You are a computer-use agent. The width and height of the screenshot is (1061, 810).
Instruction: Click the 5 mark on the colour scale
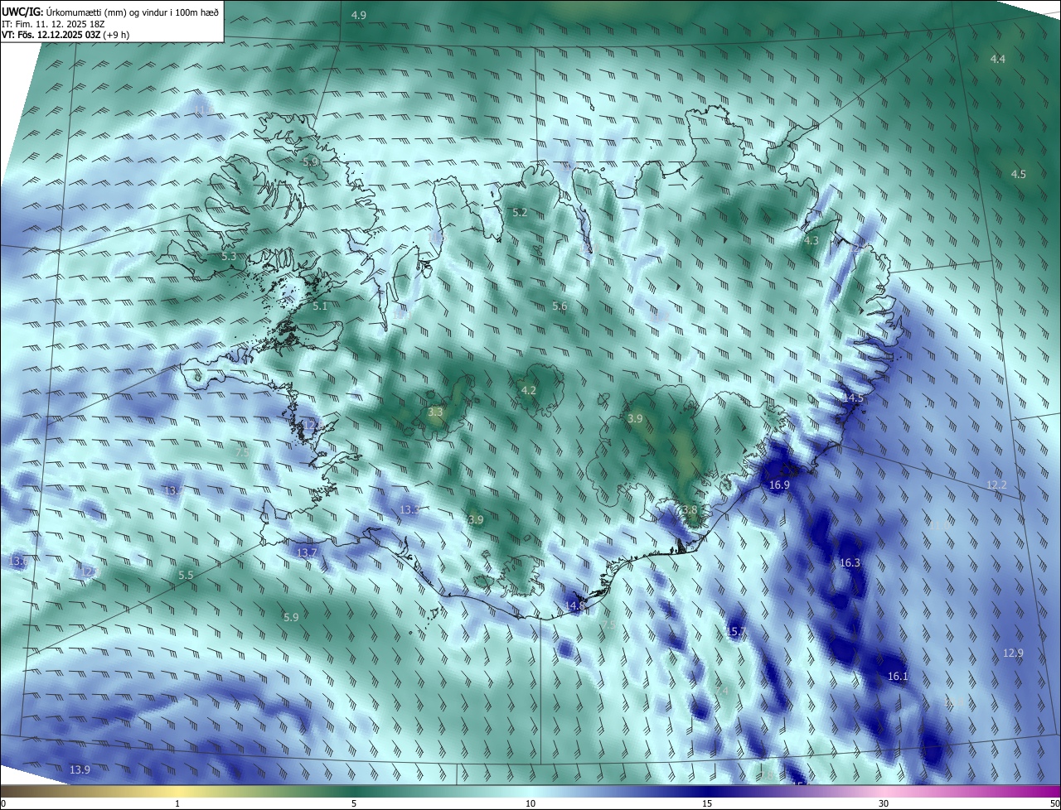pos(354,804)
